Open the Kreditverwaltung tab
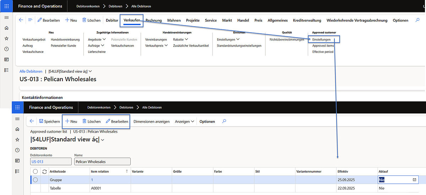Screen dimensions: 426x195 [307, 21]
